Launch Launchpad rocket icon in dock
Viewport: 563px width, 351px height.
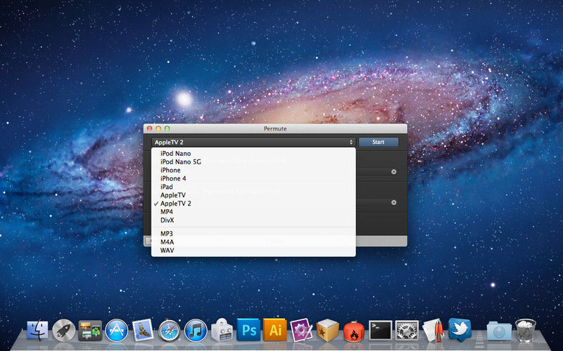64,330
